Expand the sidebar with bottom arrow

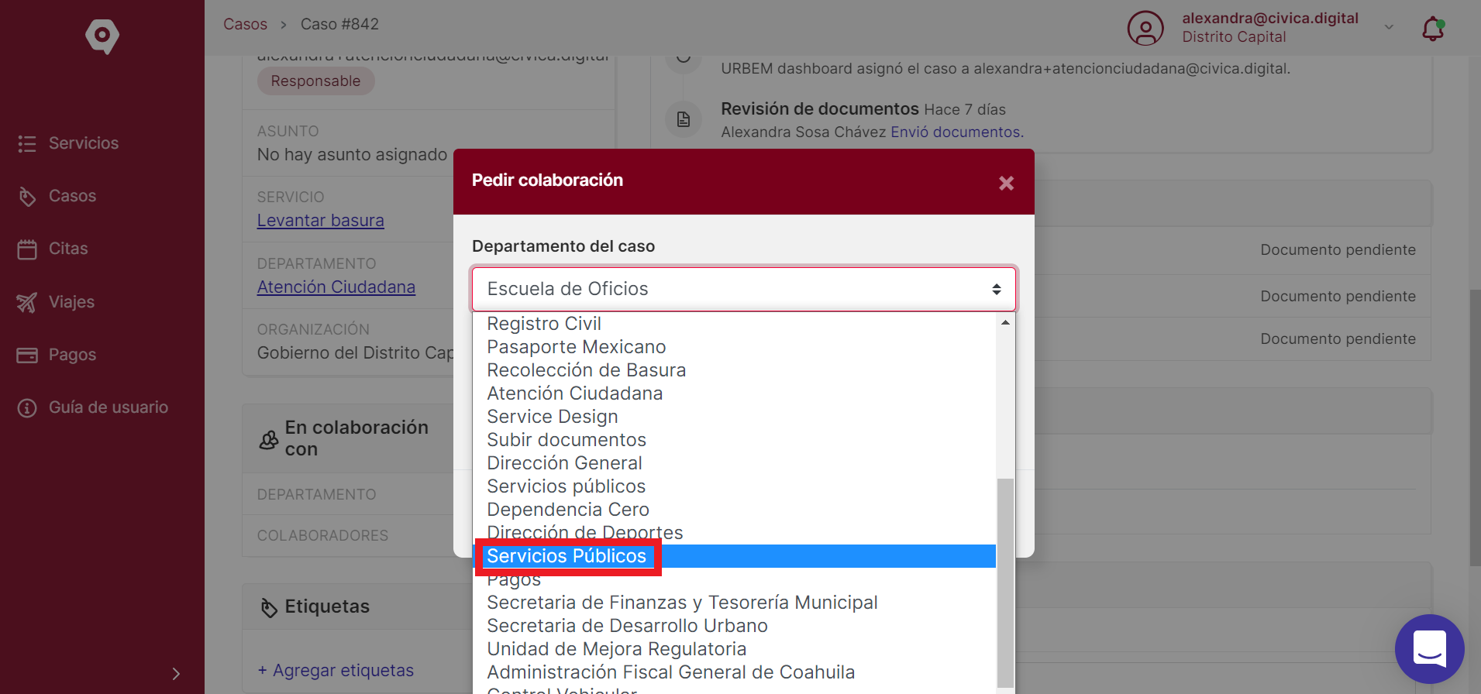pyautogui.click(x=176, y=674)
